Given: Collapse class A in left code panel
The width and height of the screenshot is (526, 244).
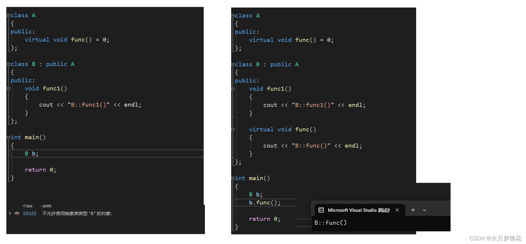Looking at the screenshot, I should (8, 15).
